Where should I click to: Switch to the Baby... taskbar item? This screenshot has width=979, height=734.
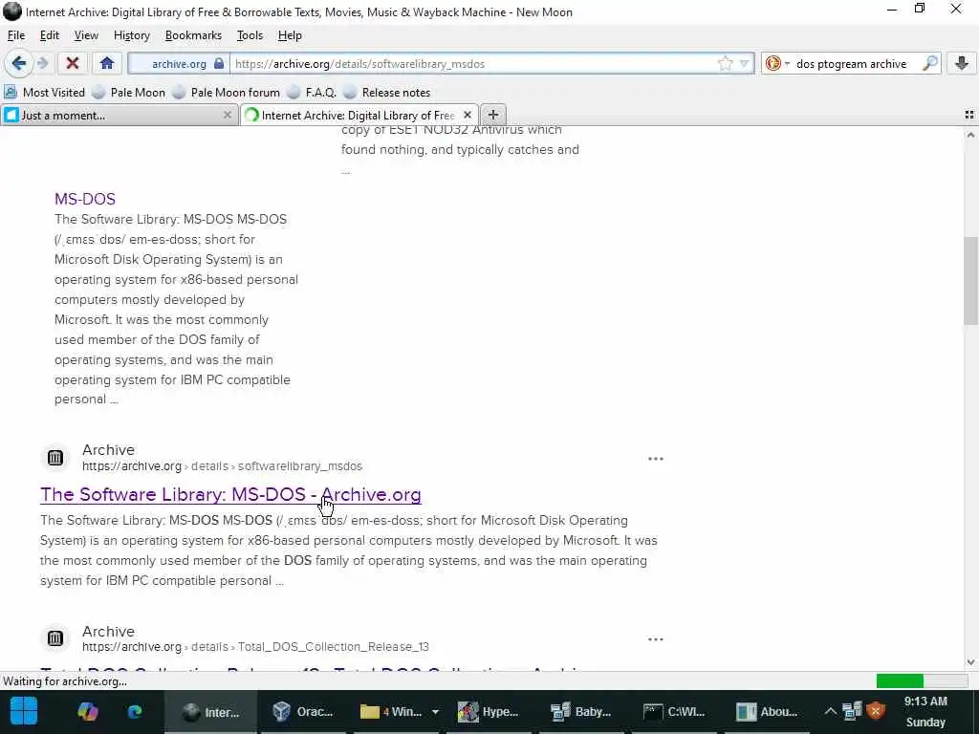coord(580,711)
